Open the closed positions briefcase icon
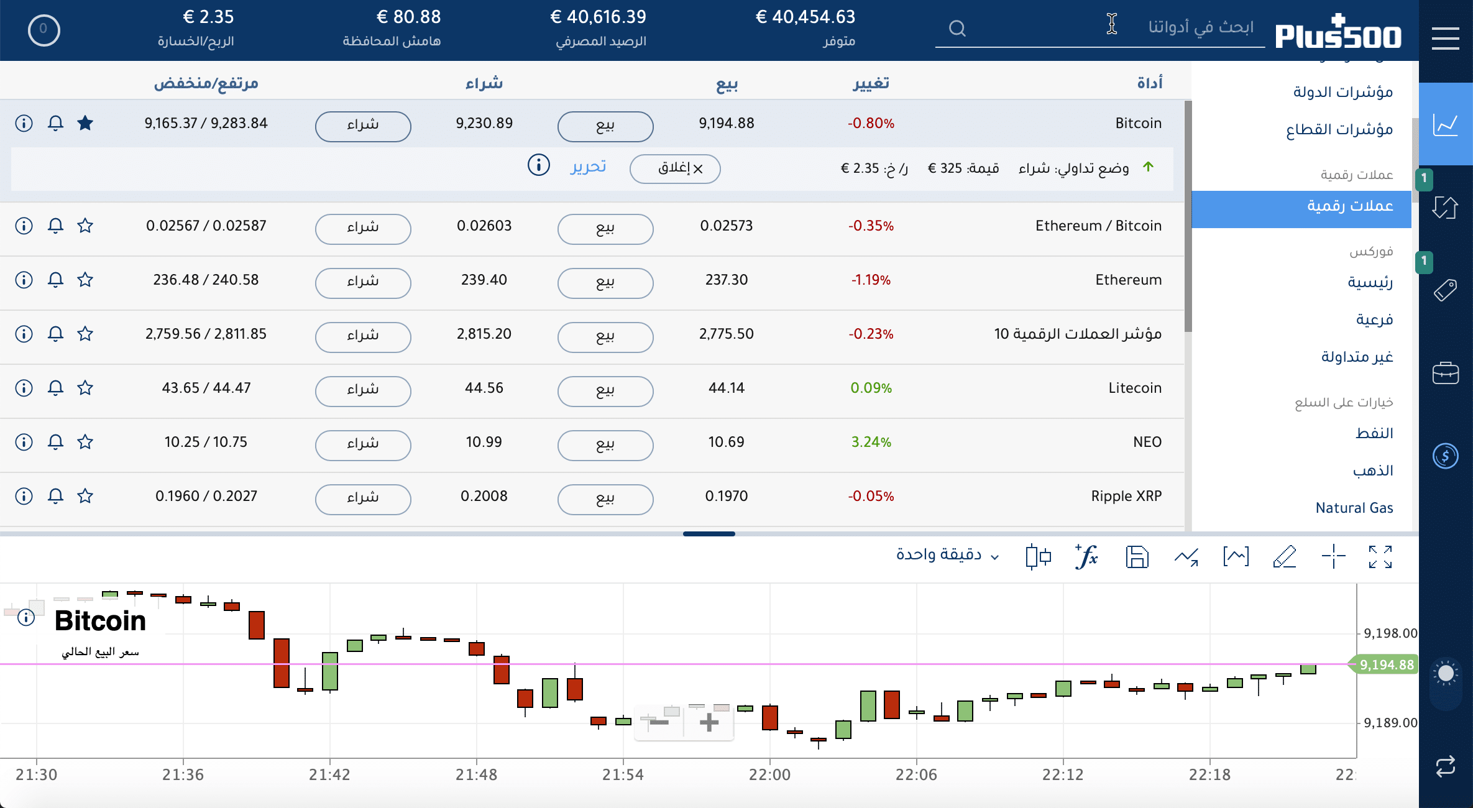Screen dimensions: 1473x808 [1446, 373]
